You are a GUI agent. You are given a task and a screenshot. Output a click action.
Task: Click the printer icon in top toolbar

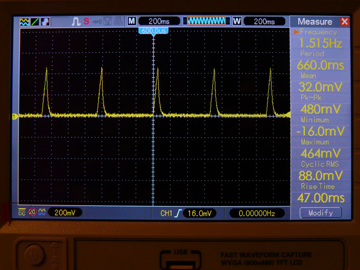click(118, 21)
